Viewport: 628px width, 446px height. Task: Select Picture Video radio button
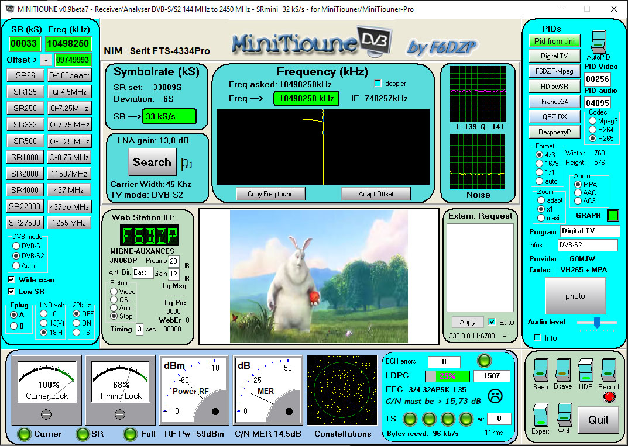[114, 291]
